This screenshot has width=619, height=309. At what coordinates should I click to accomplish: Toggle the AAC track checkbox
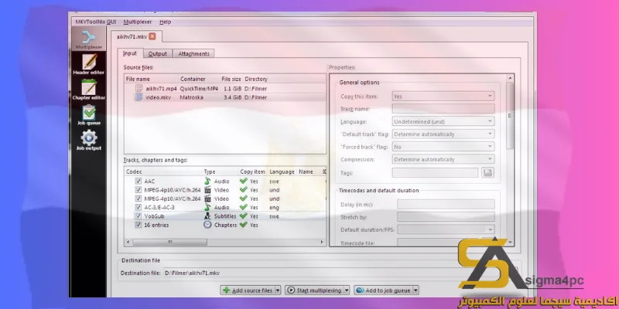pos(139,182)
